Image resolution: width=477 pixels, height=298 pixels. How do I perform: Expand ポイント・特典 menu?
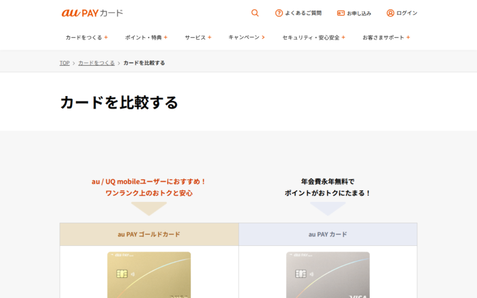point(146,38)
